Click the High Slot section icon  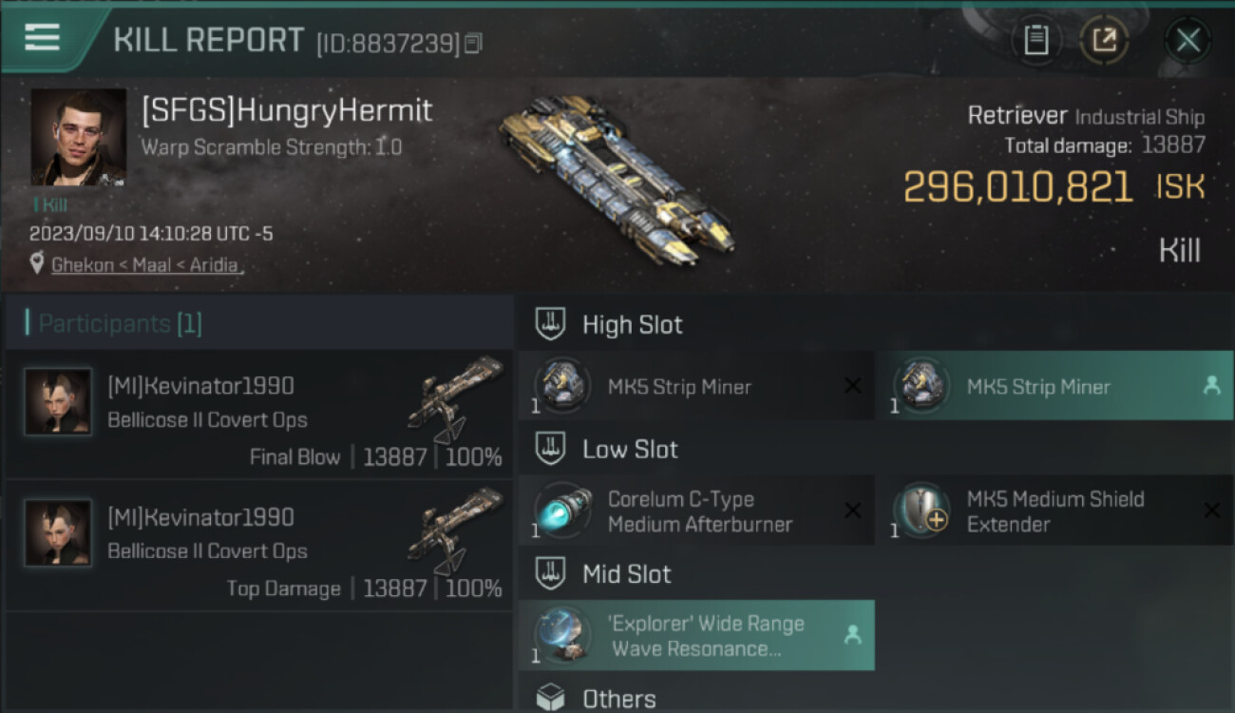pyautogui.click(x=551, y=324)
